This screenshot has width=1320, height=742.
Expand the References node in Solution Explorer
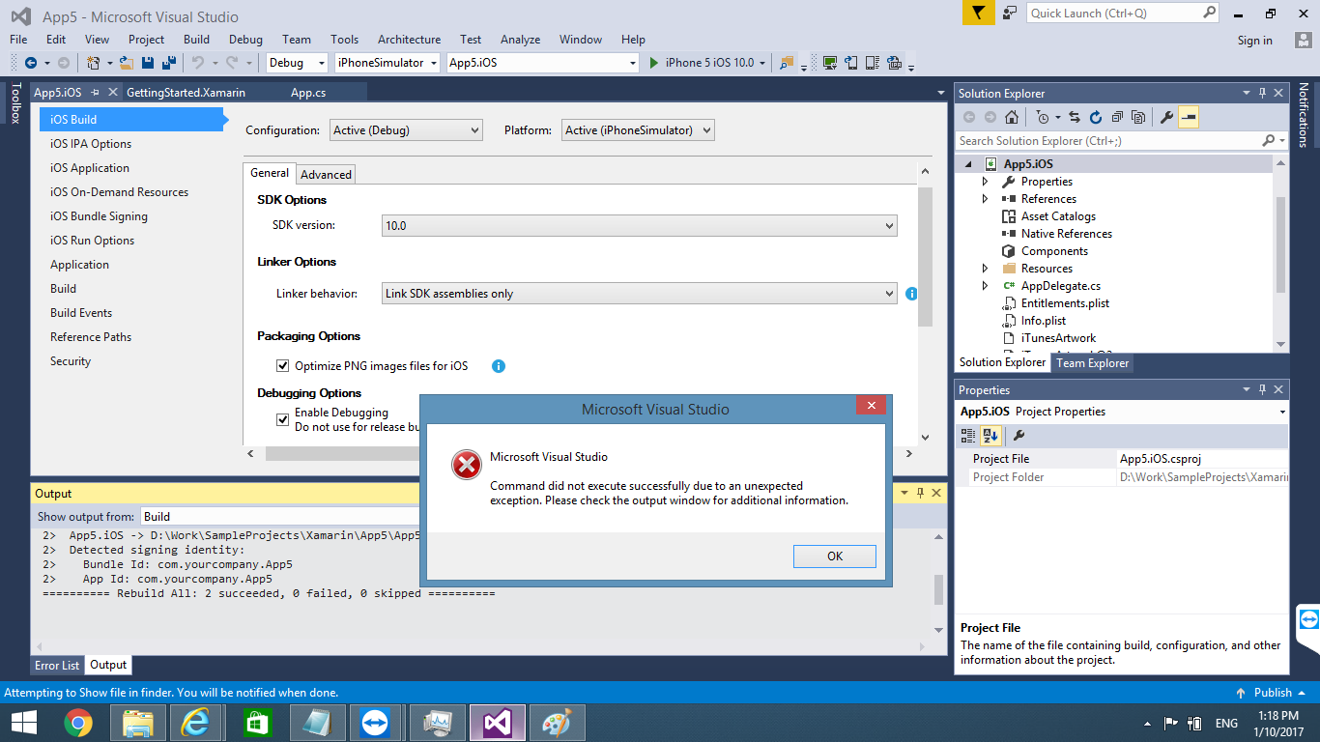(x=985, y=199)
